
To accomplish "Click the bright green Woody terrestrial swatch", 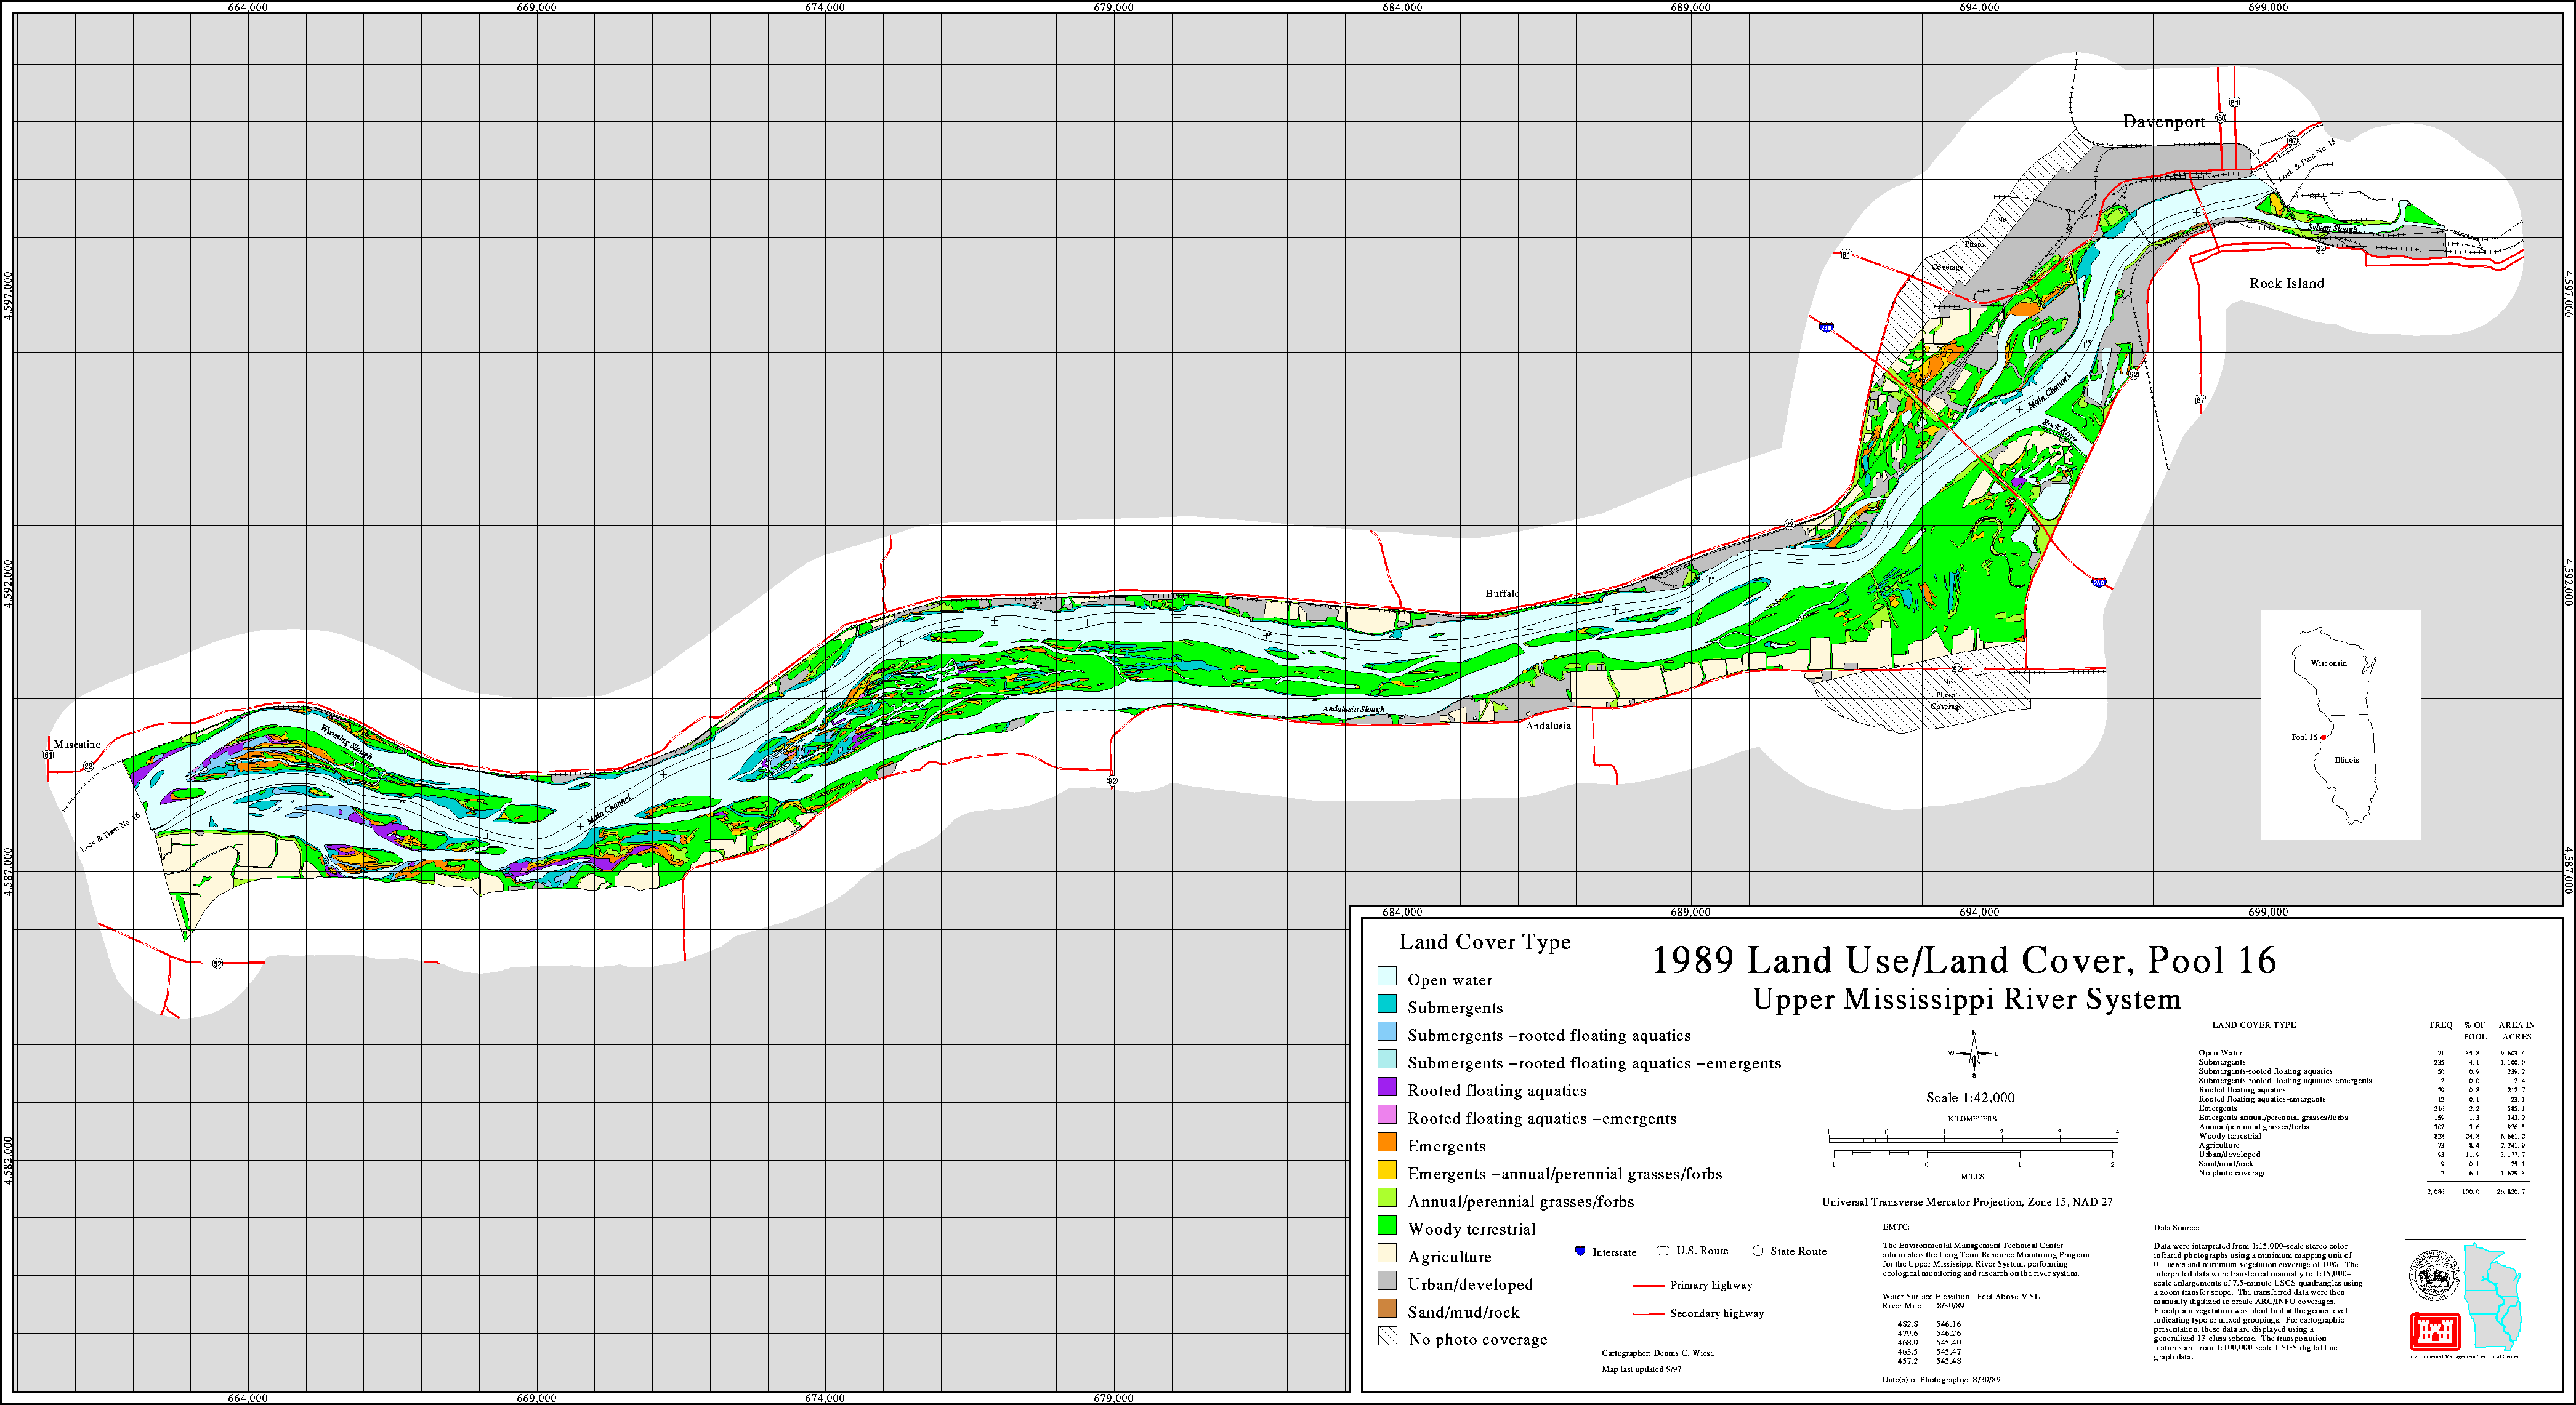I will (x=1387, y=1225).
